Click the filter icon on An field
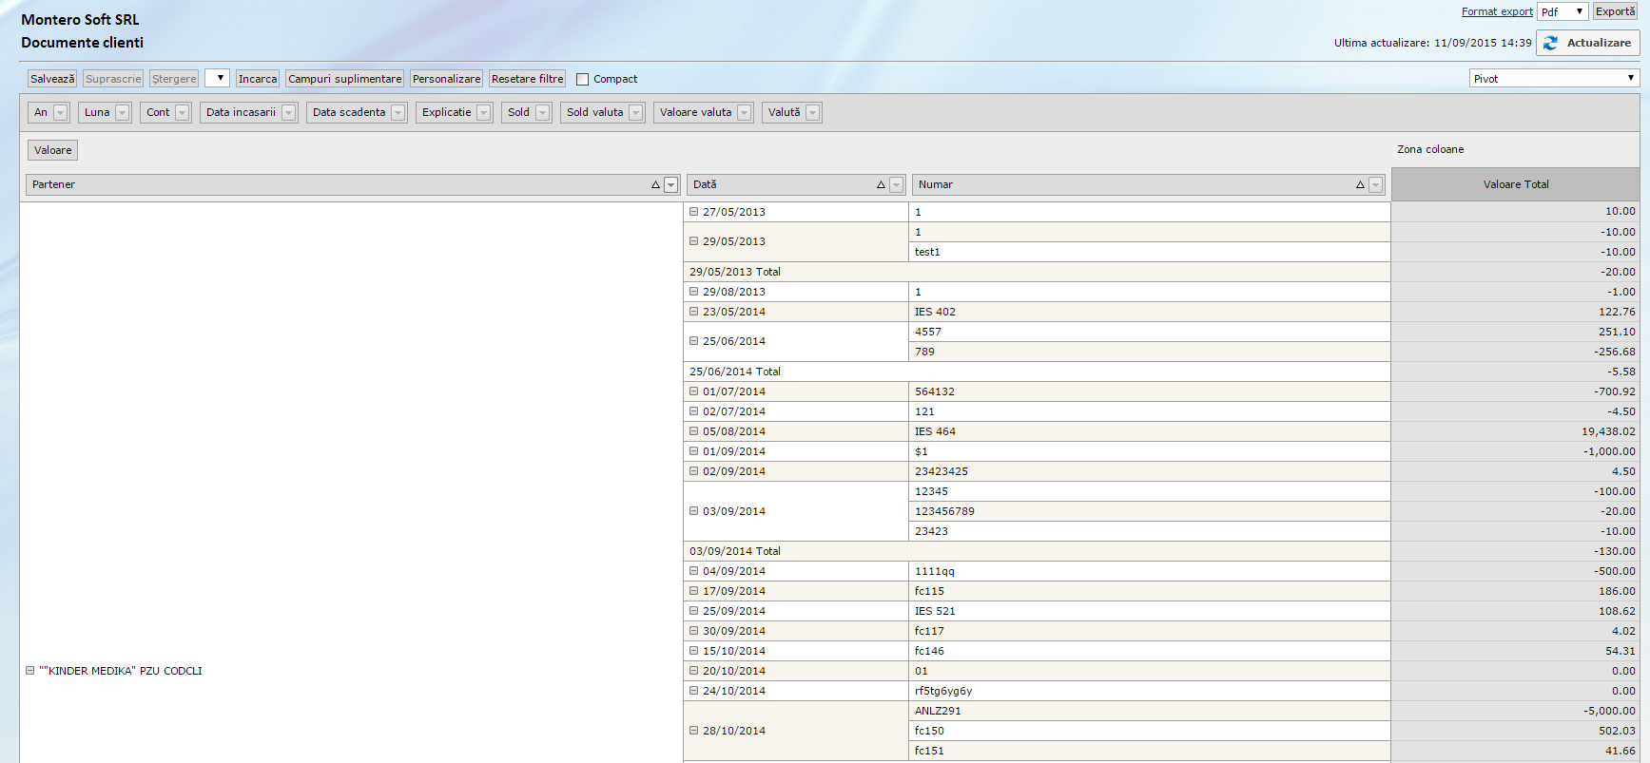This screenshot has height=763, width=1650. (x=61, y=113)
